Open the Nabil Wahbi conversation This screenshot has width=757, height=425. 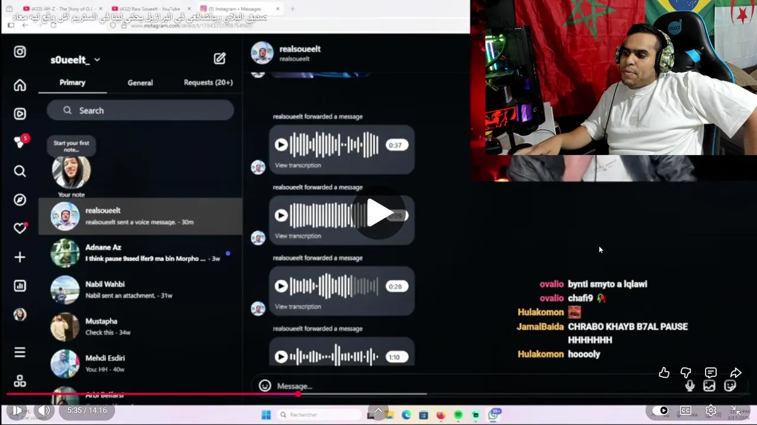140,289
